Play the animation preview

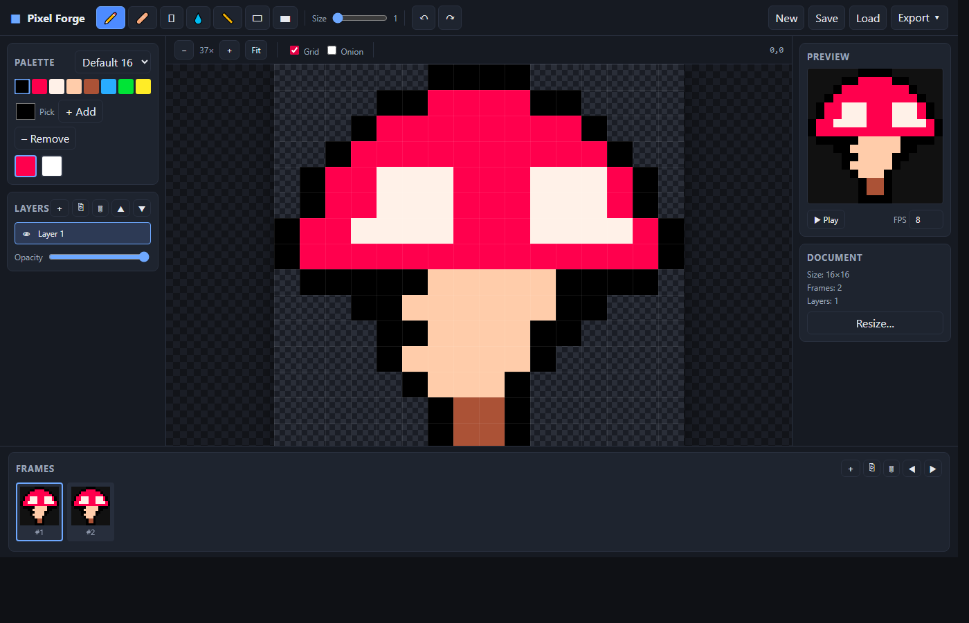(x=826, y=220)
